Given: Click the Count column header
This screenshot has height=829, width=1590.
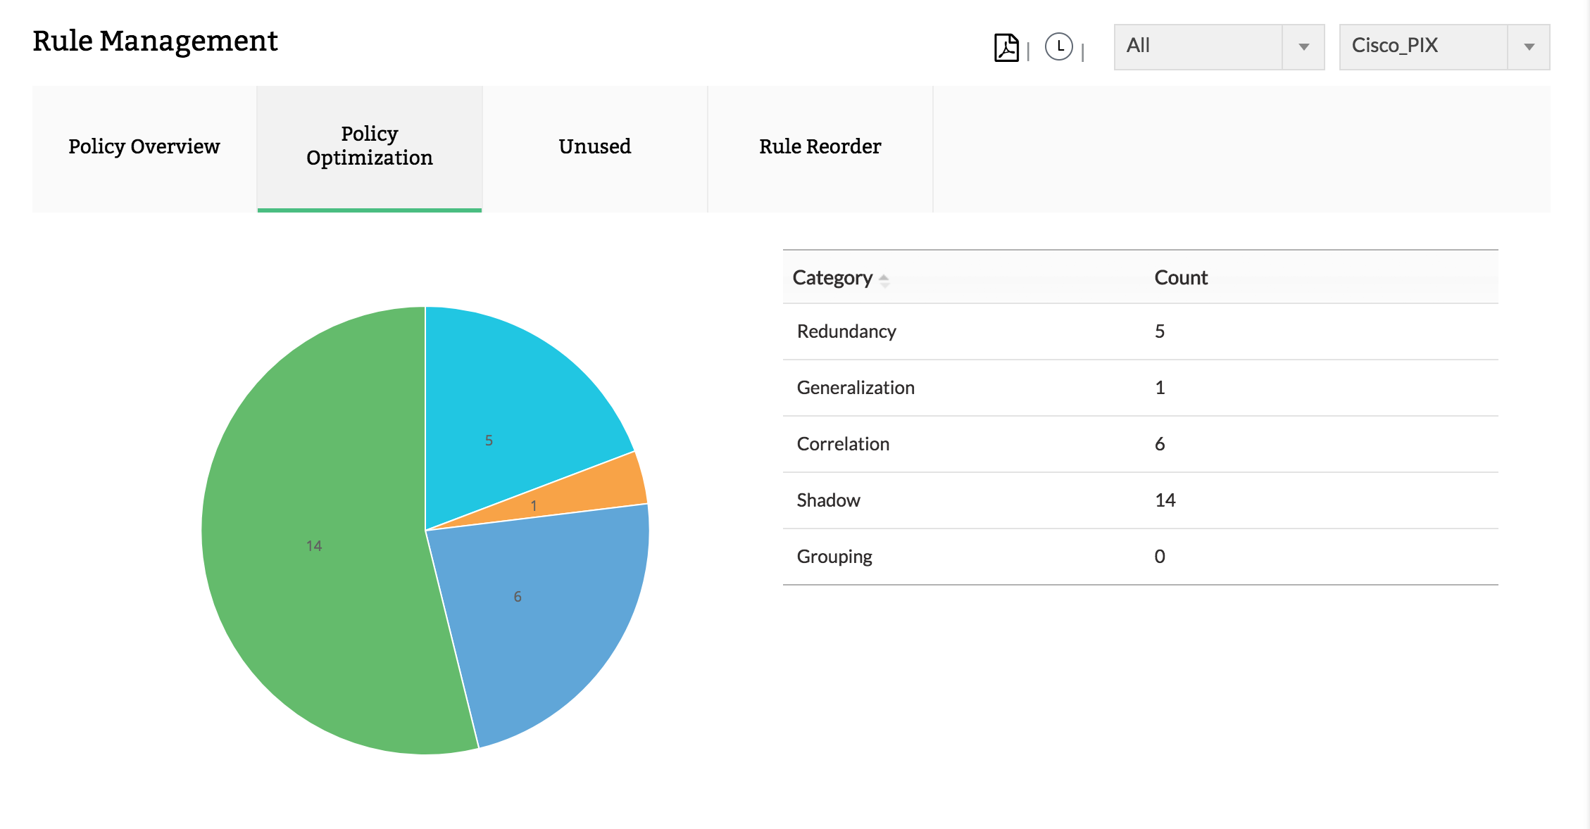Looking at the screenshot, I should click(x=1181, y=278).
